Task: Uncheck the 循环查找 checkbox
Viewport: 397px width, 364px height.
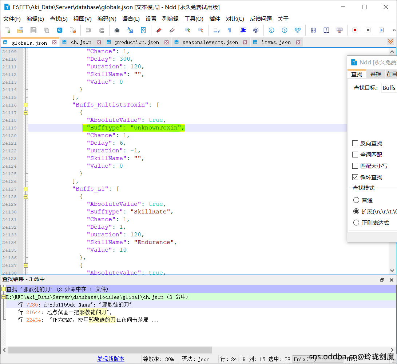Action: point(355,177)
